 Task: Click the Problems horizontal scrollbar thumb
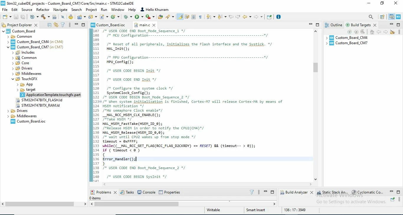136,204
